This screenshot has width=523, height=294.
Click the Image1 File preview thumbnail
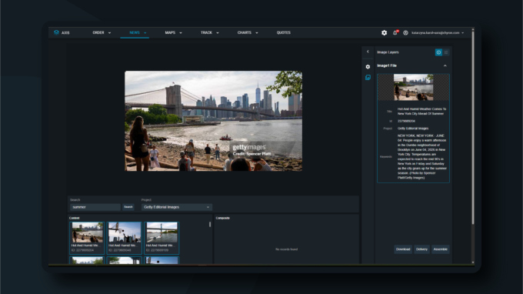414,87
